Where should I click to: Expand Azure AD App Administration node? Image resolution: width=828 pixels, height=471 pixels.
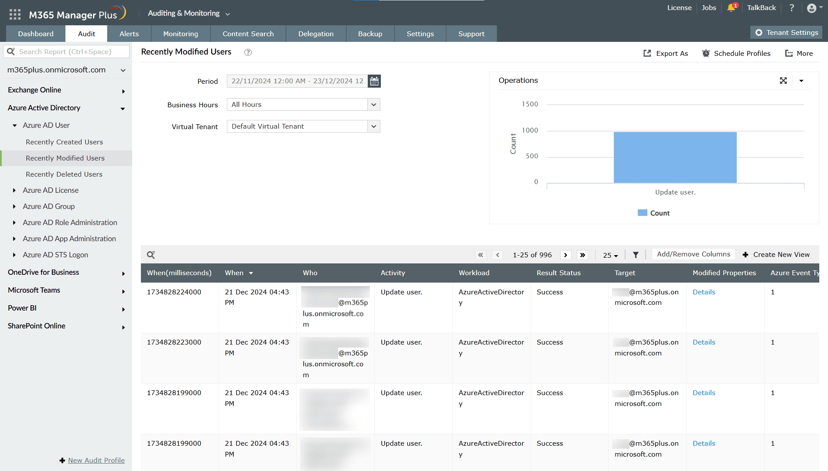point(14,239)
